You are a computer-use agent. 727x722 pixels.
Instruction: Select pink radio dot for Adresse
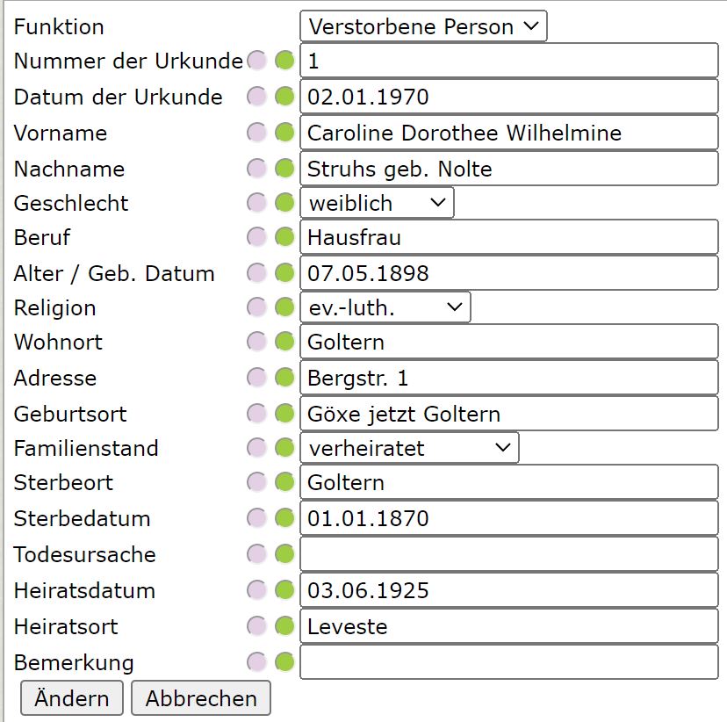256,378
